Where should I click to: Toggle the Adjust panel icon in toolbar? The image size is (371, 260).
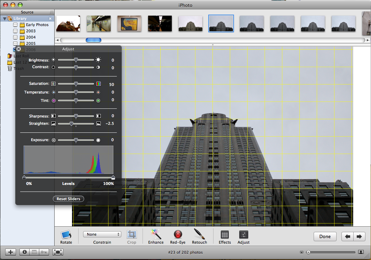coord(243,235)
